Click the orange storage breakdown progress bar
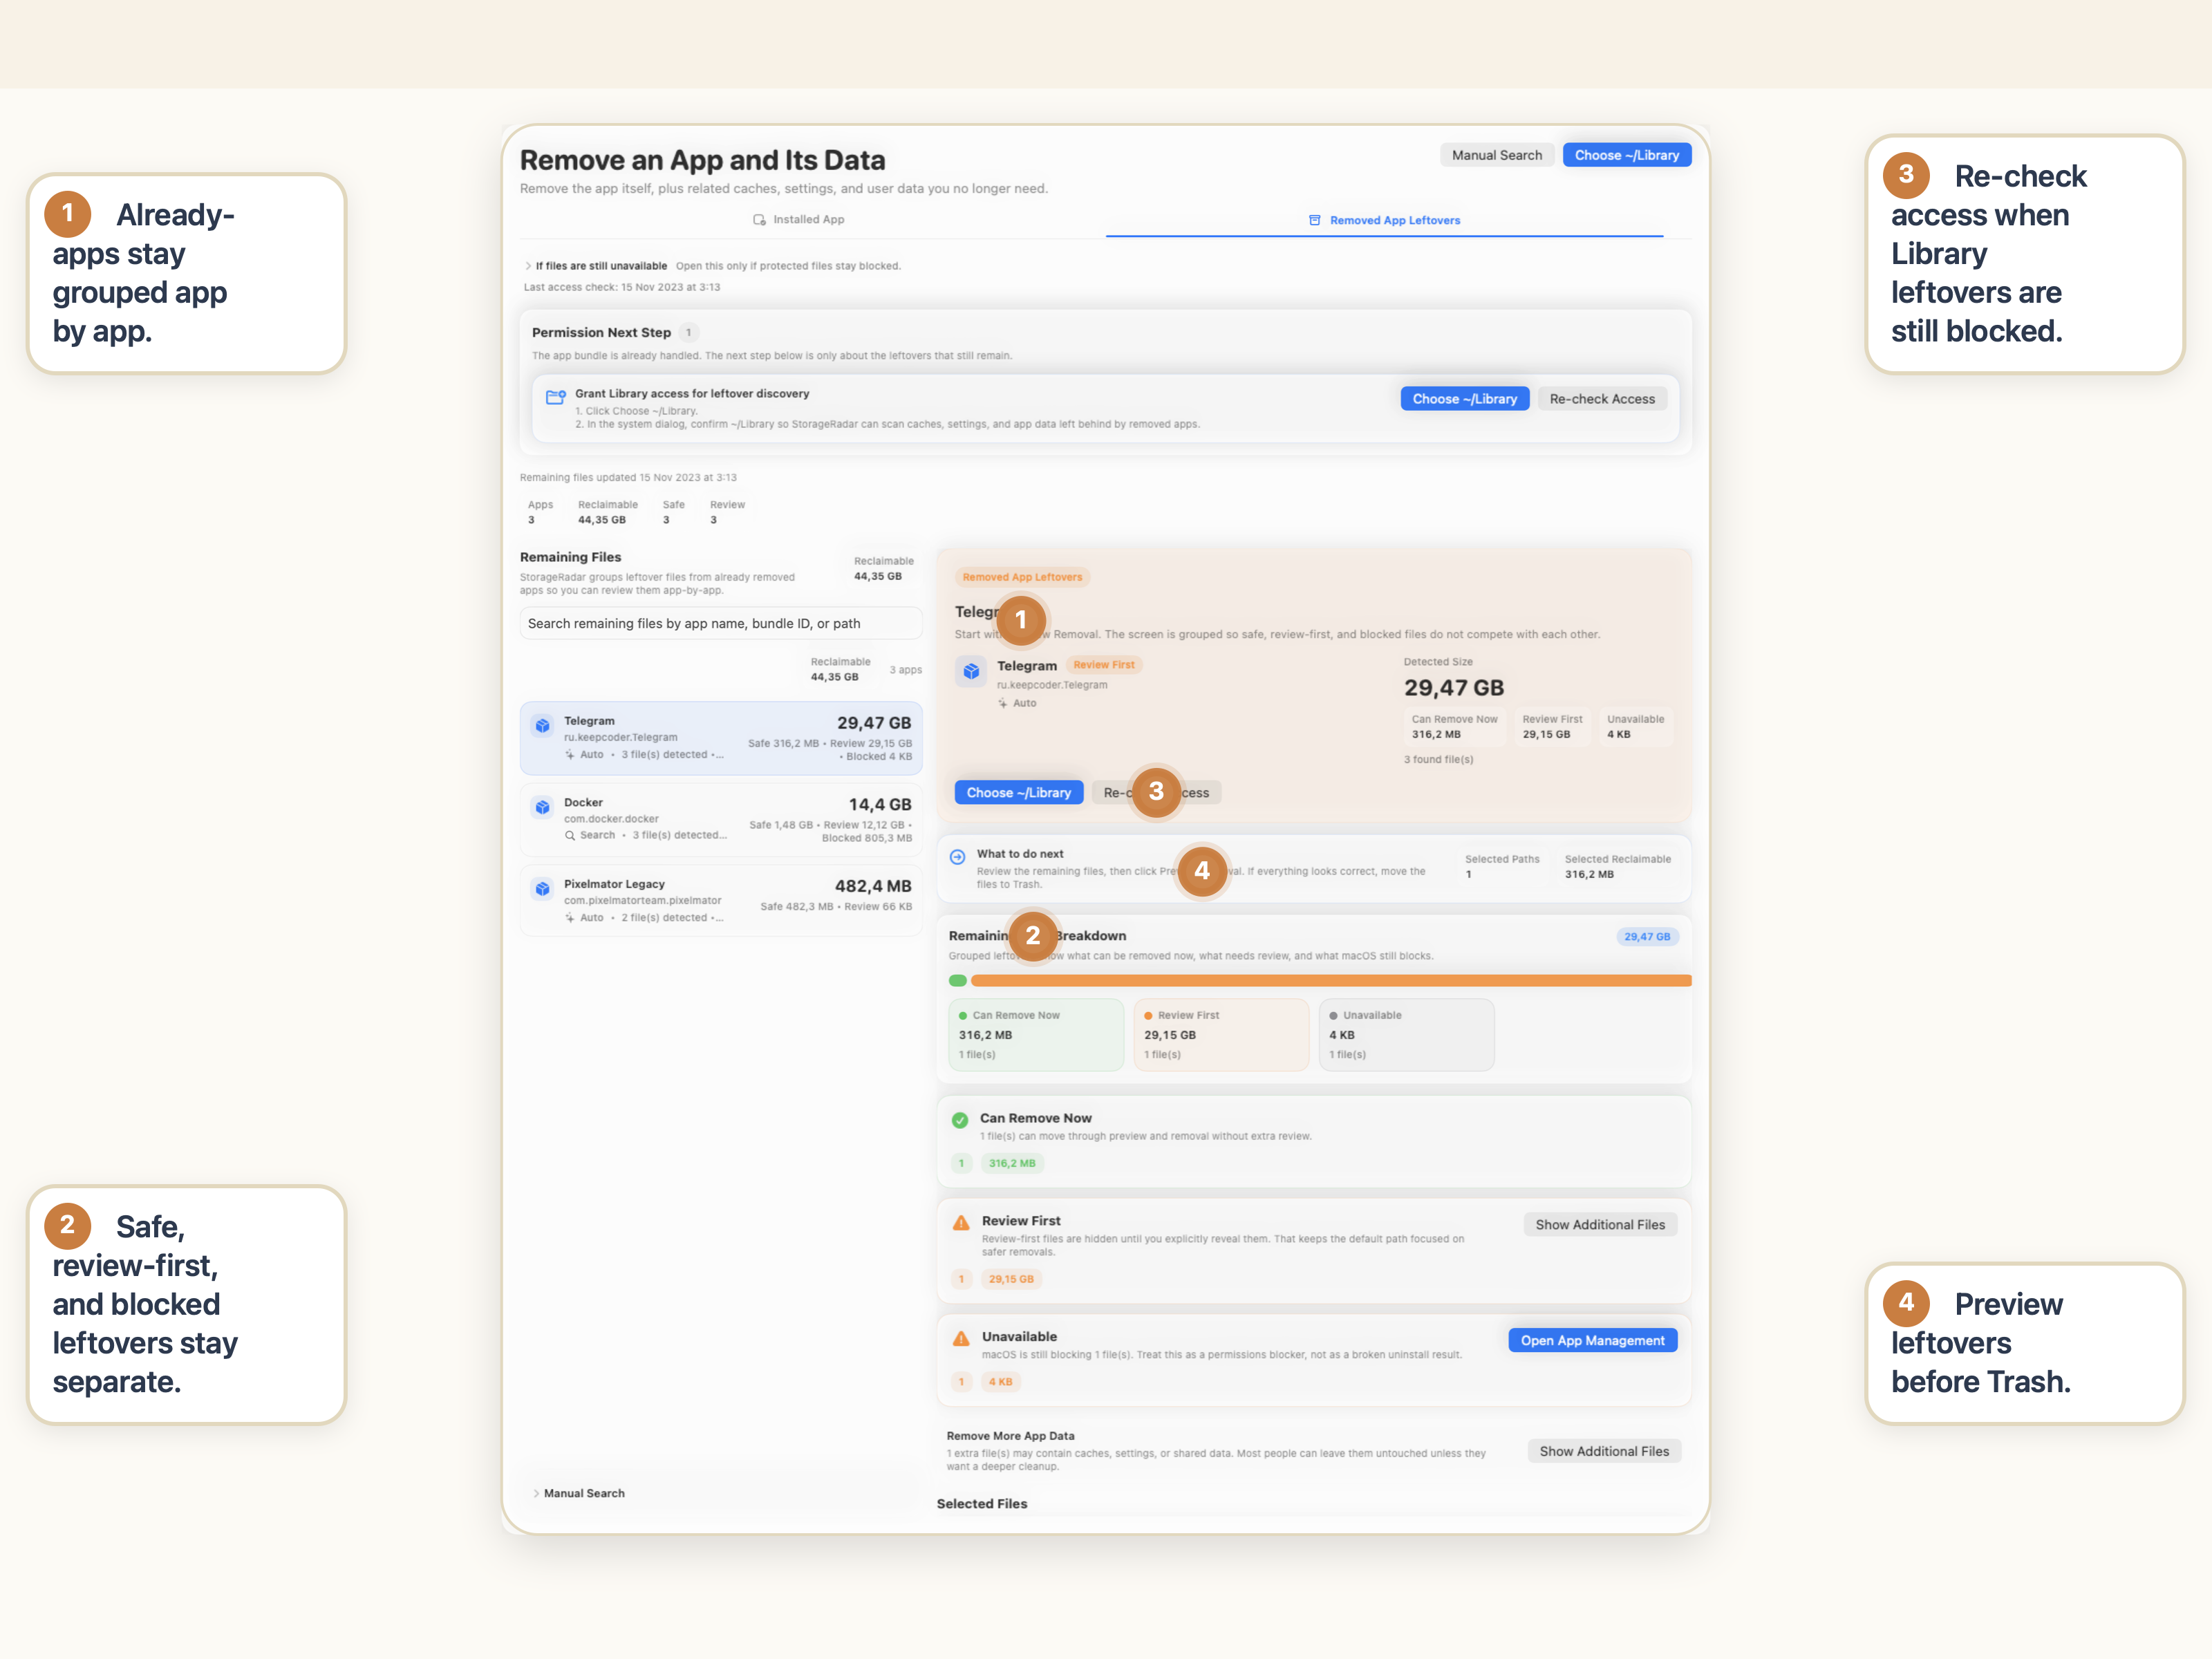This screenshot has width=2212, height=1659. point(1318,981)
